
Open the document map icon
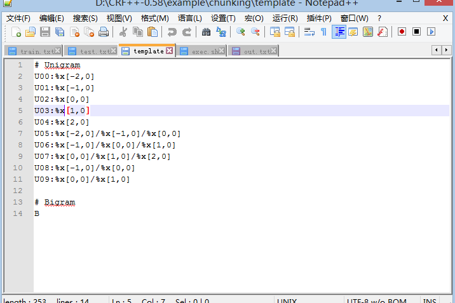coord(368,32)
